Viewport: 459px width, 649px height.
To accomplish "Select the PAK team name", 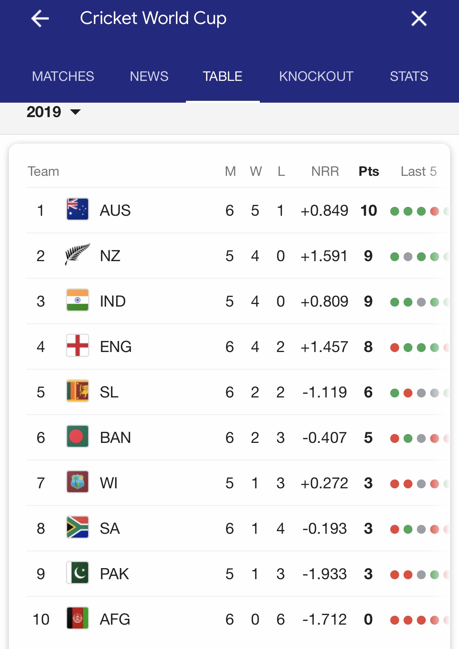I will 114,574.
